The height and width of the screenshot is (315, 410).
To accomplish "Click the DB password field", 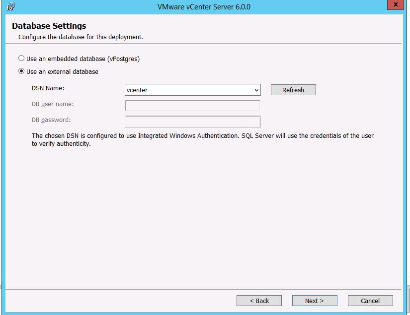I will pyautogui.click(x=193, y=122).
